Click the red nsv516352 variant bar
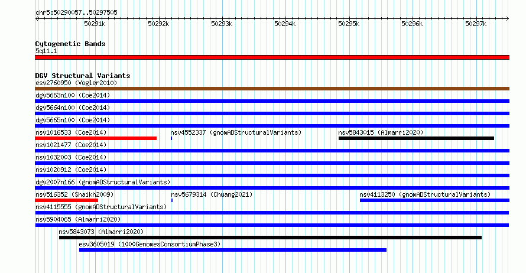This screenshot has width=526, height=273. click(66, 200)
